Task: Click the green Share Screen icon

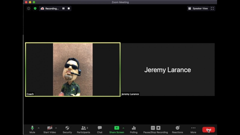Action: coord(116,128)
